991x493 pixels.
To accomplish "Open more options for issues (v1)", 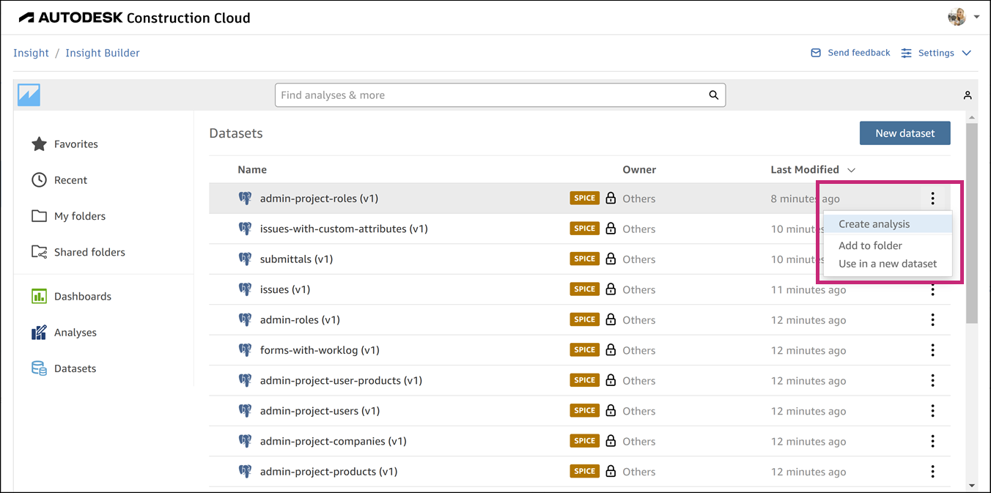I will click(x=932, y=290).
